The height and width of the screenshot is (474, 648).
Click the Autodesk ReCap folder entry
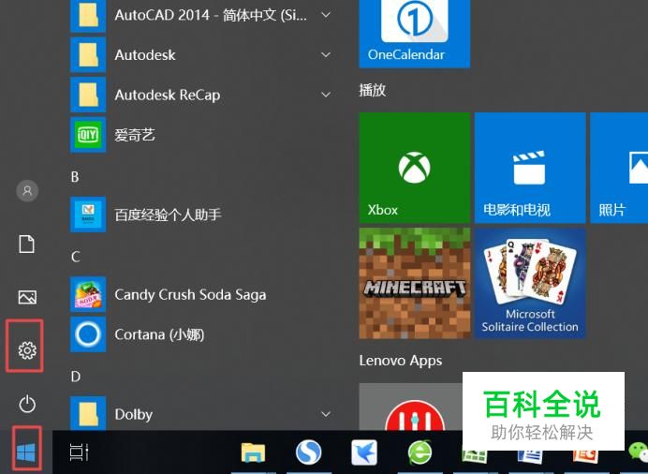[202, 95]
